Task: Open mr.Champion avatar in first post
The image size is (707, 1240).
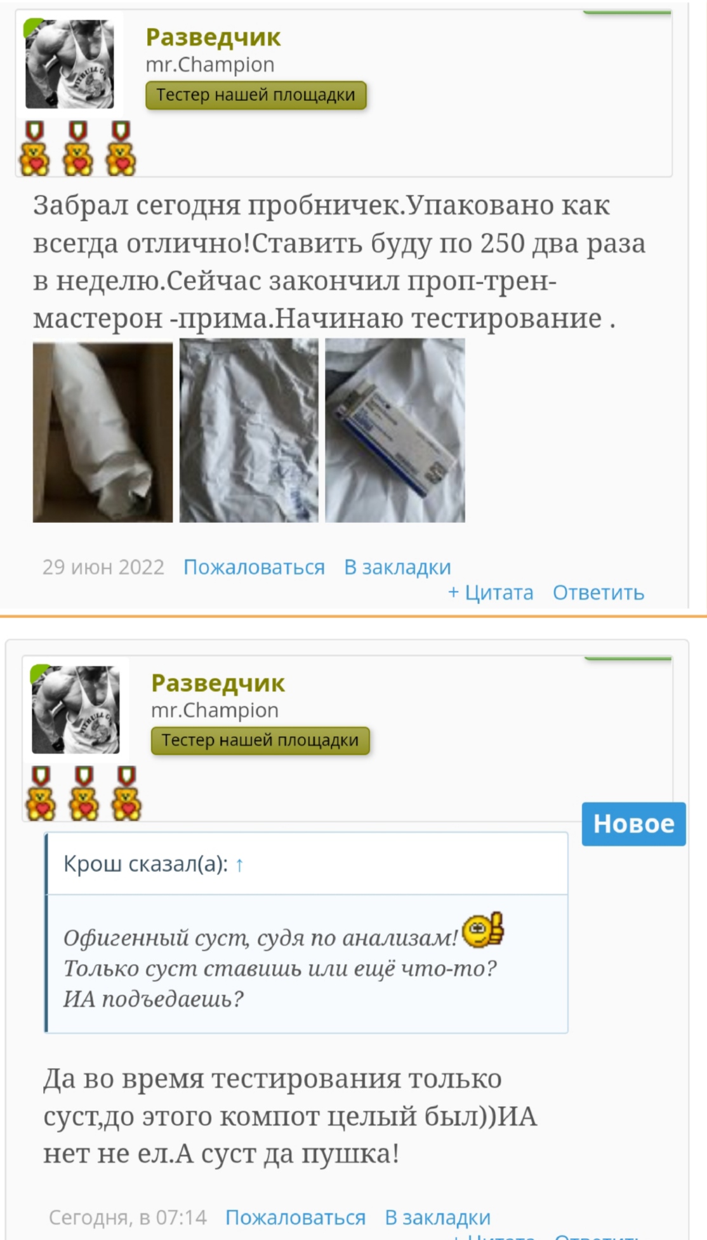Action: pos(70,64)
